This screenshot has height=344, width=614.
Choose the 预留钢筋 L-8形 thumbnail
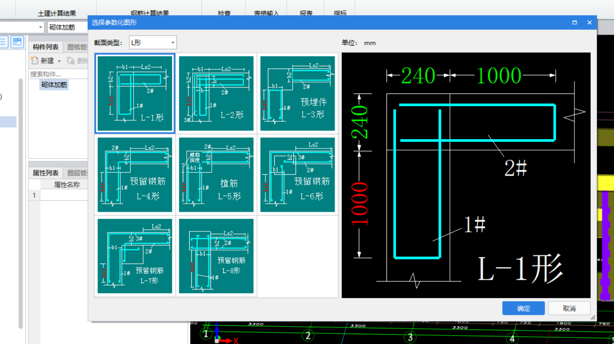tap(216, 256)
